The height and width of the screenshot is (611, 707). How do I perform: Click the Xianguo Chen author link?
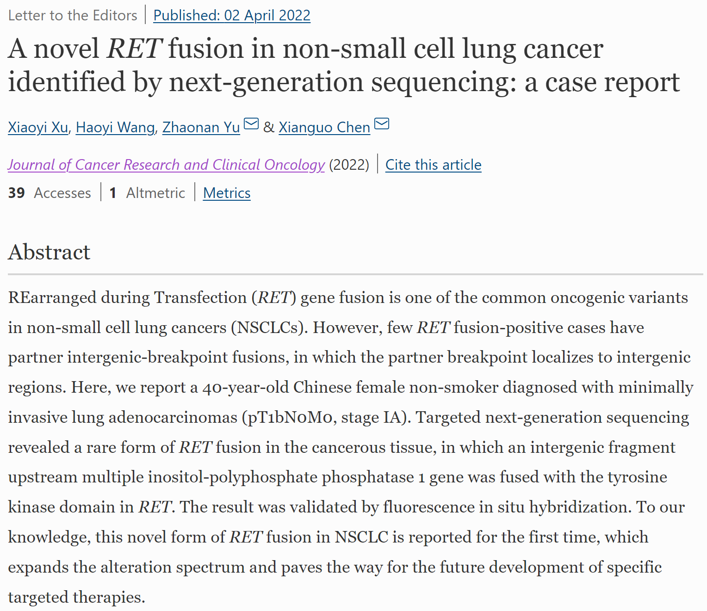click(x=324, y=127)
